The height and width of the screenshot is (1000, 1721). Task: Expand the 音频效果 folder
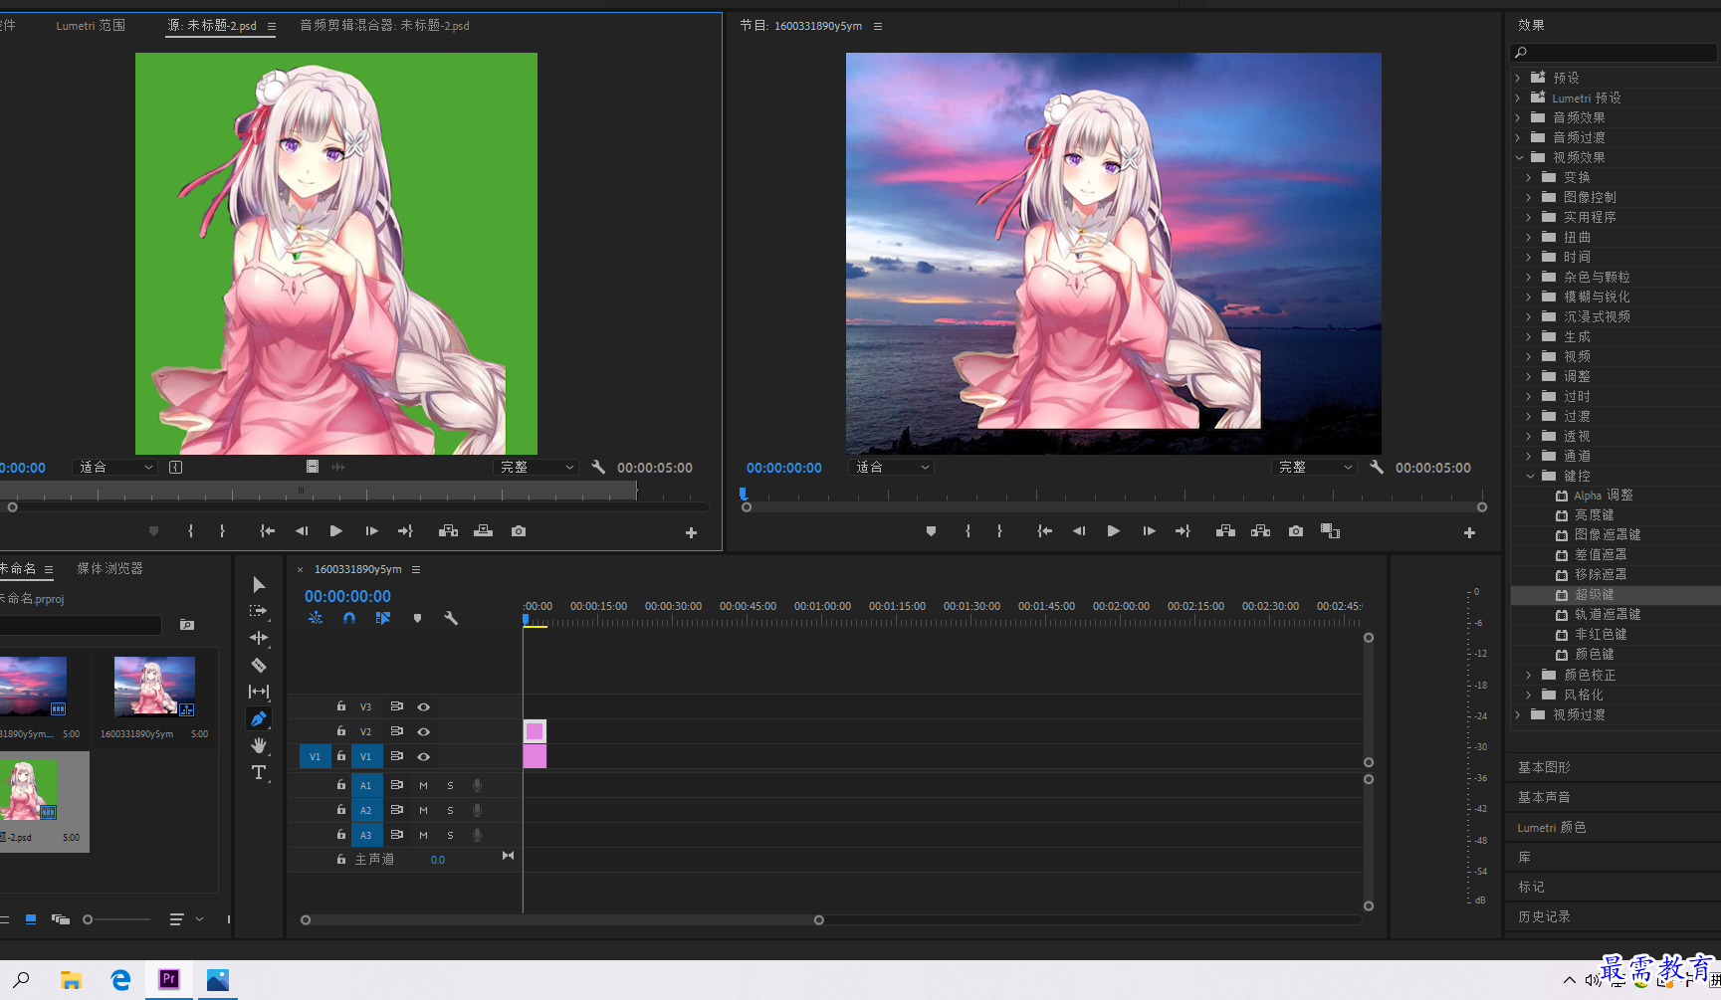1518,117
